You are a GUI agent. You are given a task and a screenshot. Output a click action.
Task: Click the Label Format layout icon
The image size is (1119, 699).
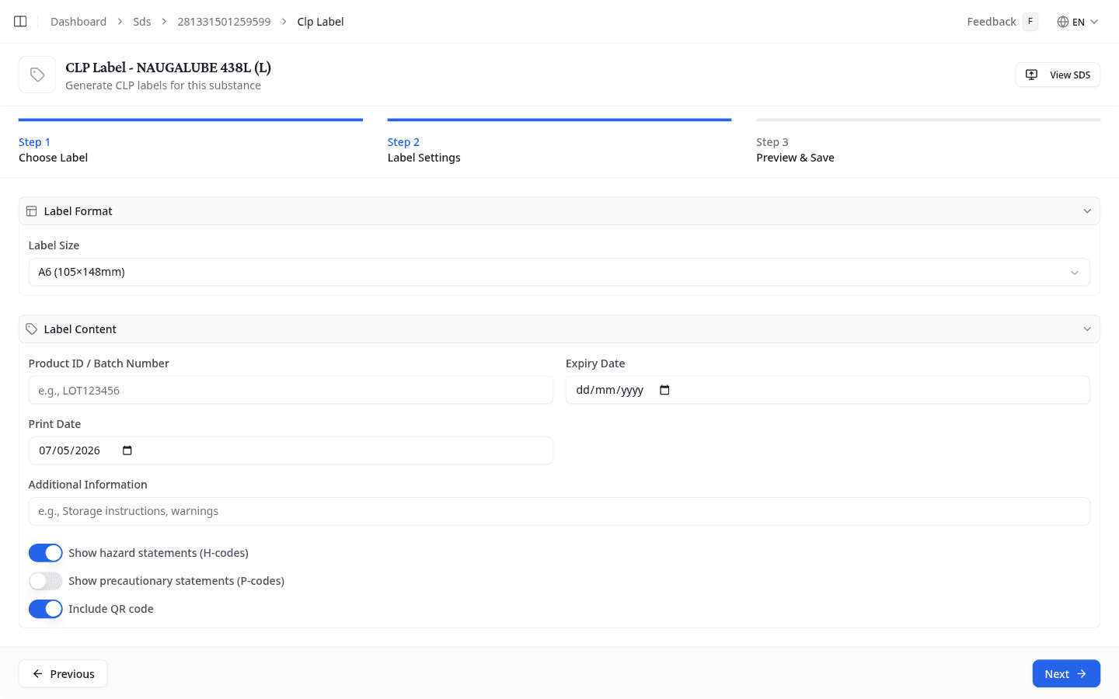tap(32, 211)
